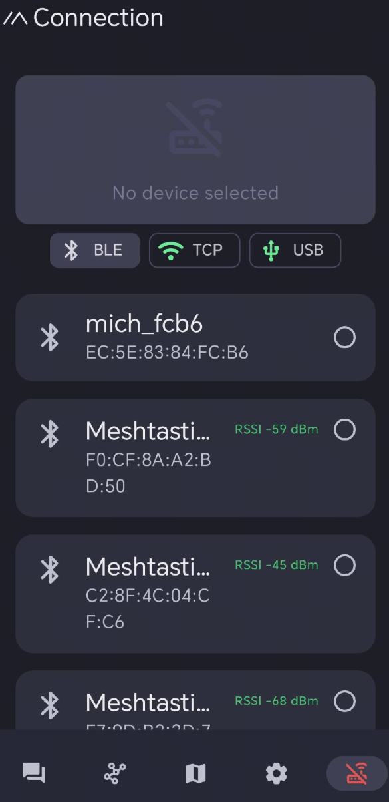Switch to the BLE connection filter
The width and height of the screenshot is (389, 802).
coord(95,250)
